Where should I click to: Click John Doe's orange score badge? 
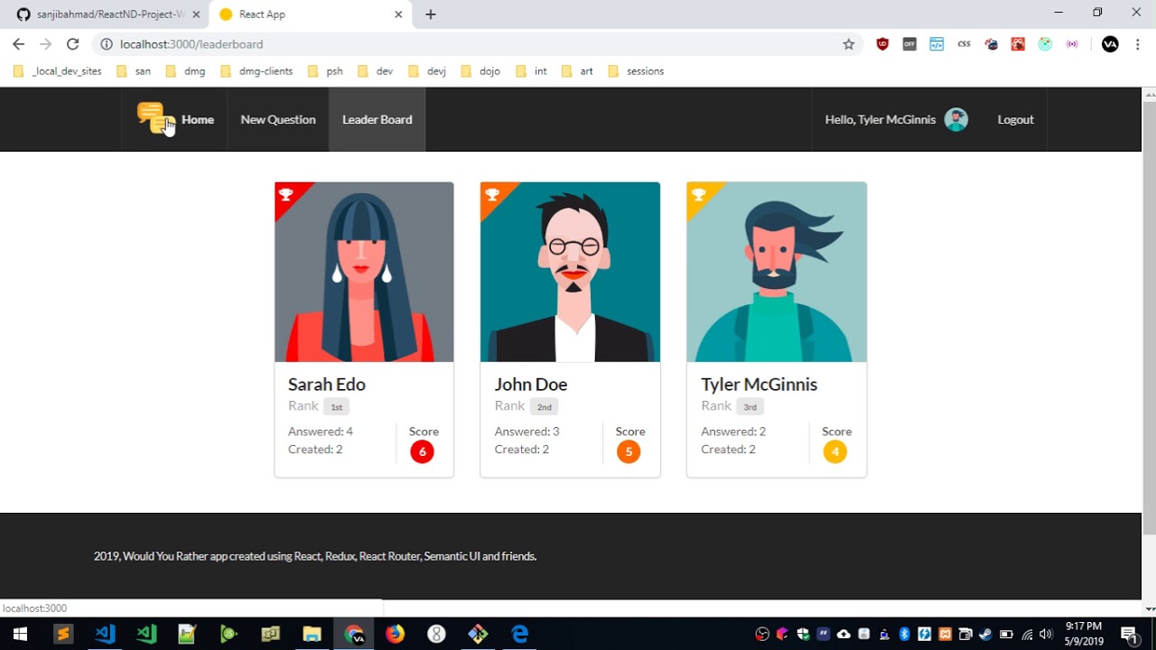(629, 451)
